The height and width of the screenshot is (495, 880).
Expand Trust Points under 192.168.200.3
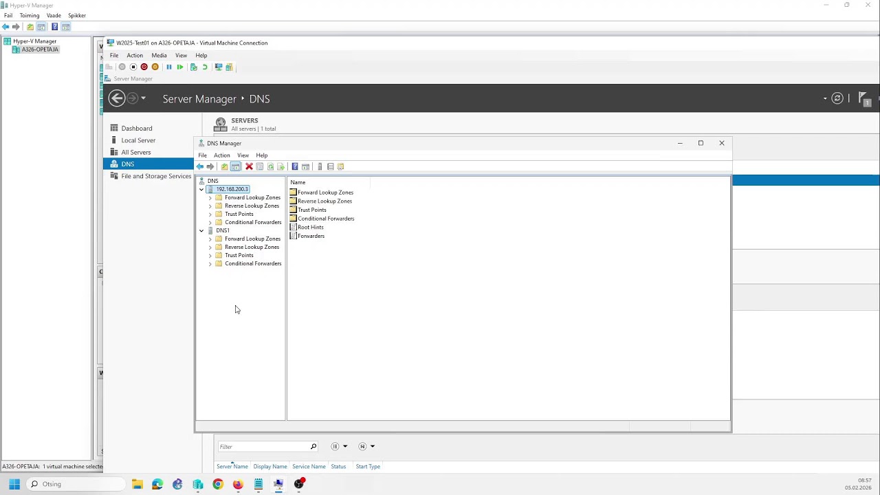click(210, 214)
